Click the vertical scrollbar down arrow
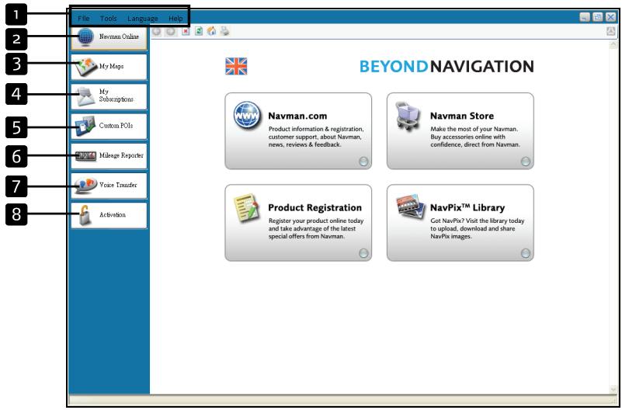622x410 pixels. pos(613,391)
